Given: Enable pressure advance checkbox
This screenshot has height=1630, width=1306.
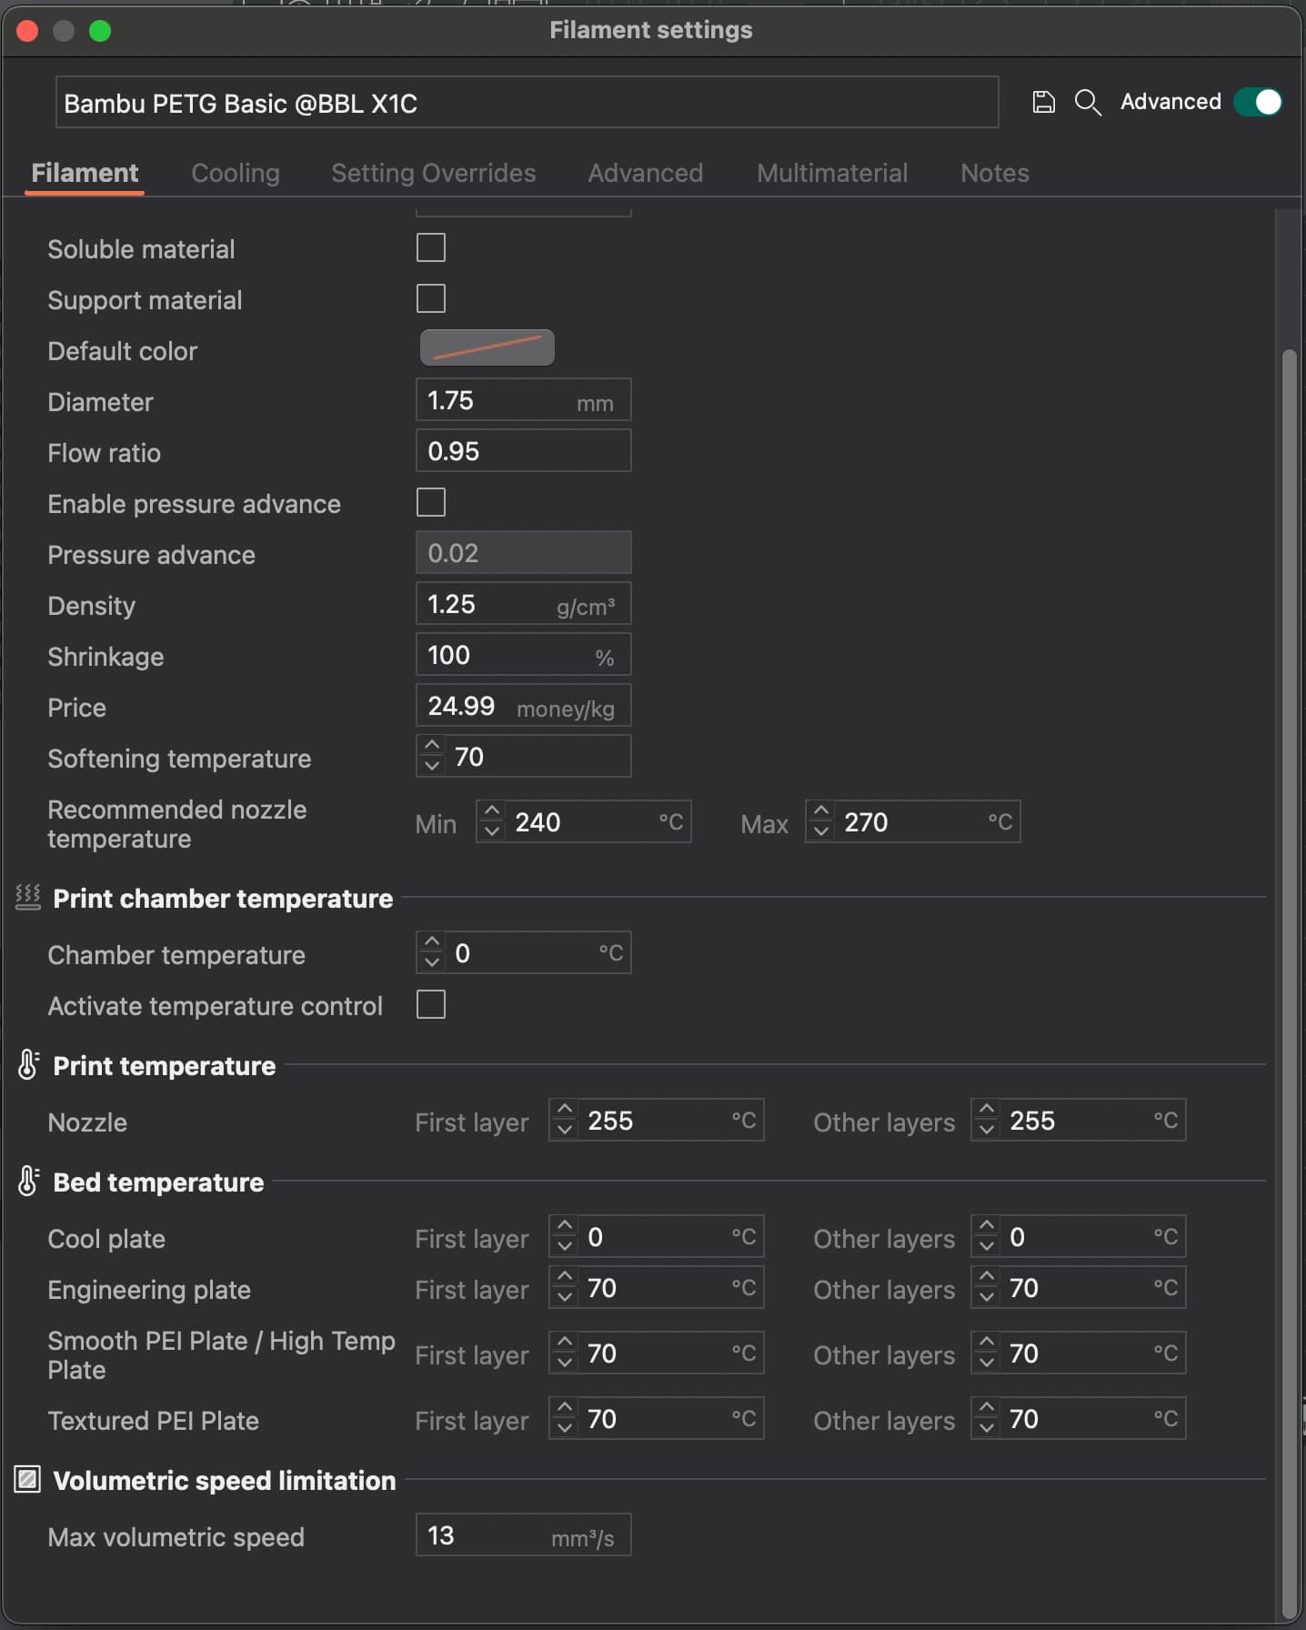Looking at the screenshot, I should pos(430,502).
